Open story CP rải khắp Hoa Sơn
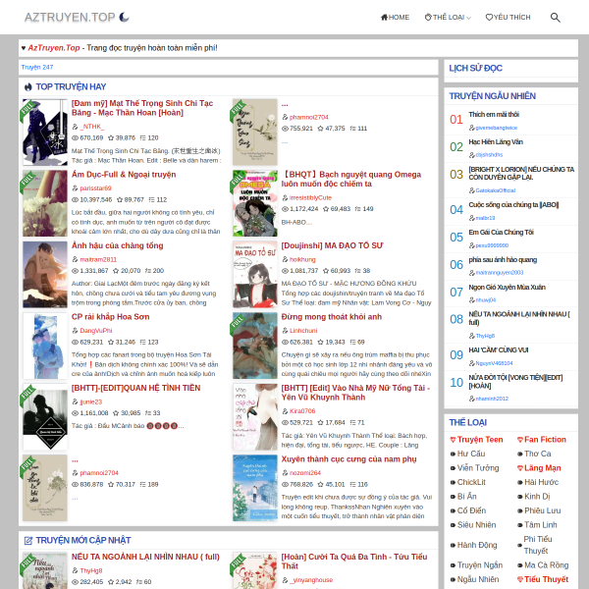589x589 pixels. tap(110, 317)
